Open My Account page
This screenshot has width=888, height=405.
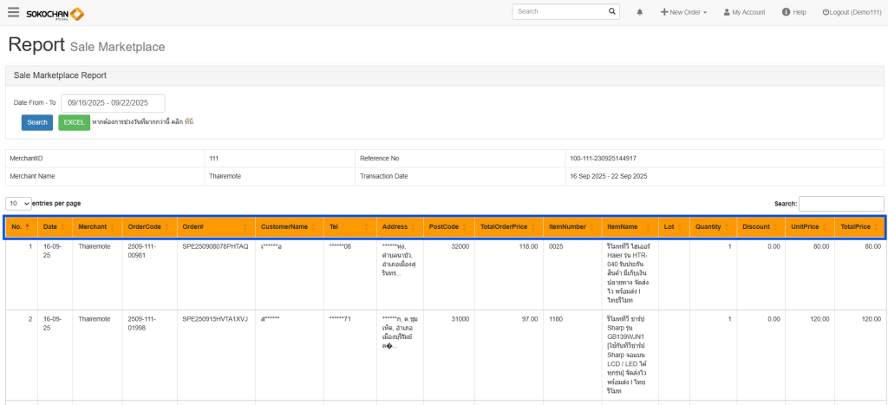[x=744, y=12]
